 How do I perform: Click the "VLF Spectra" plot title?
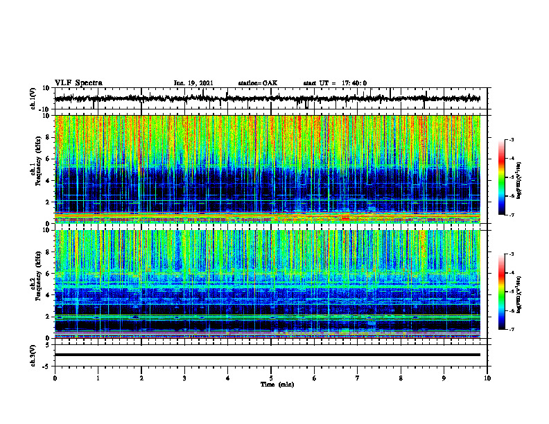78,82
